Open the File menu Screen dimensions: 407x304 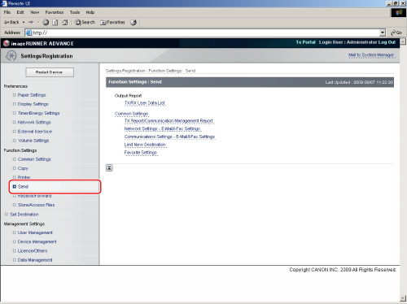pos(7,12)
